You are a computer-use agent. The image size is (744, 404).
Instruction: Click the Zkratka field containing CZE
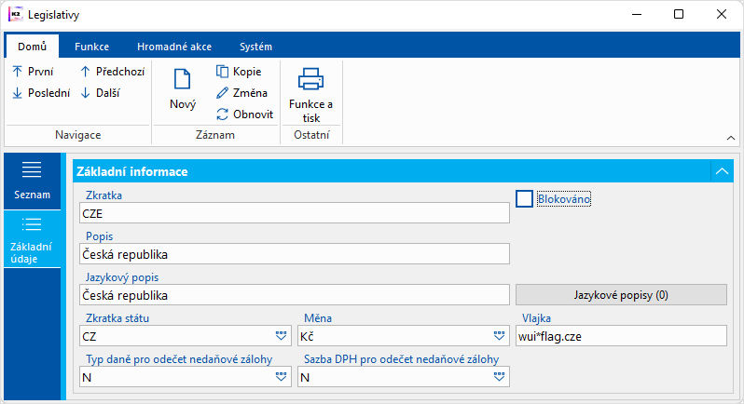tap(295, 213)
